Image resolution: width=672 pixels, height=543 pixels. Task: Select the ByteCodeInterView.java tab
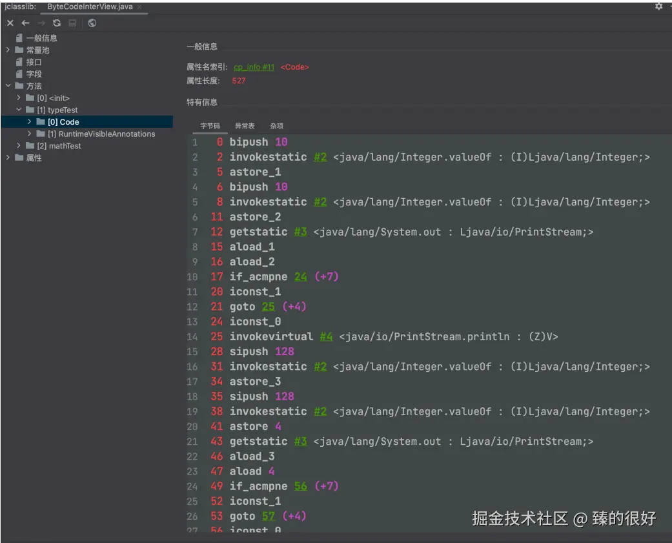pos(90,7)
